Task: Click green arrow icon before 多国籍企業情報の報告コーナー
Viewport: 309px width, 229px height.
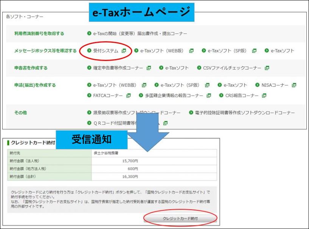Action: (x=141, y=95)
